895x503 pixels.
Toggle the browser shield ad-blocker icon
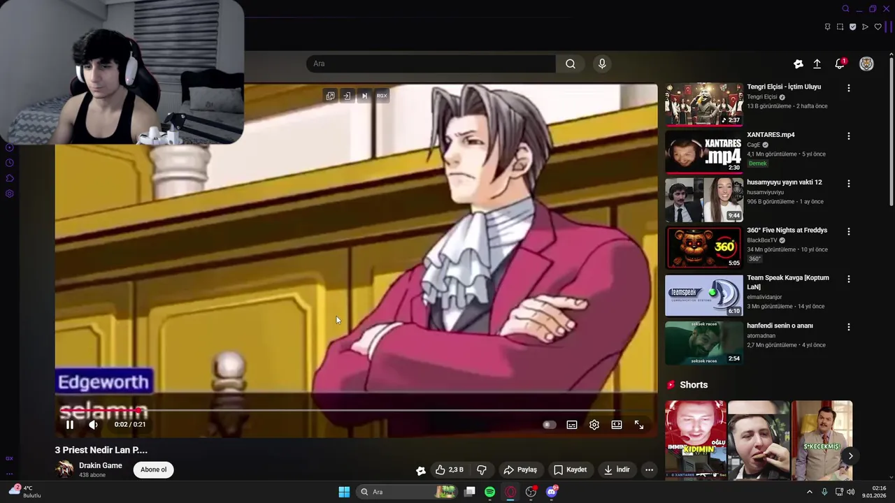pyautogui.click(x=852, y=27)
